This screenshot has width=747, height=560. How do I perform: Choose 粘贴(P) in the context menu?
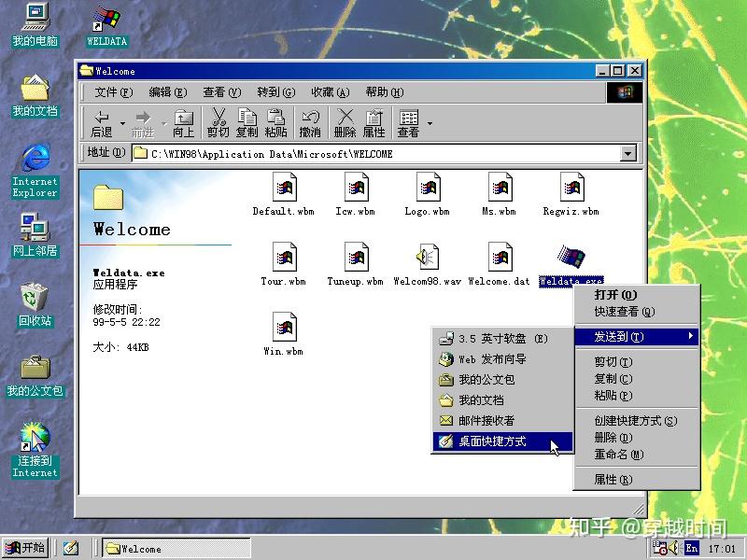tap(637, 395)
